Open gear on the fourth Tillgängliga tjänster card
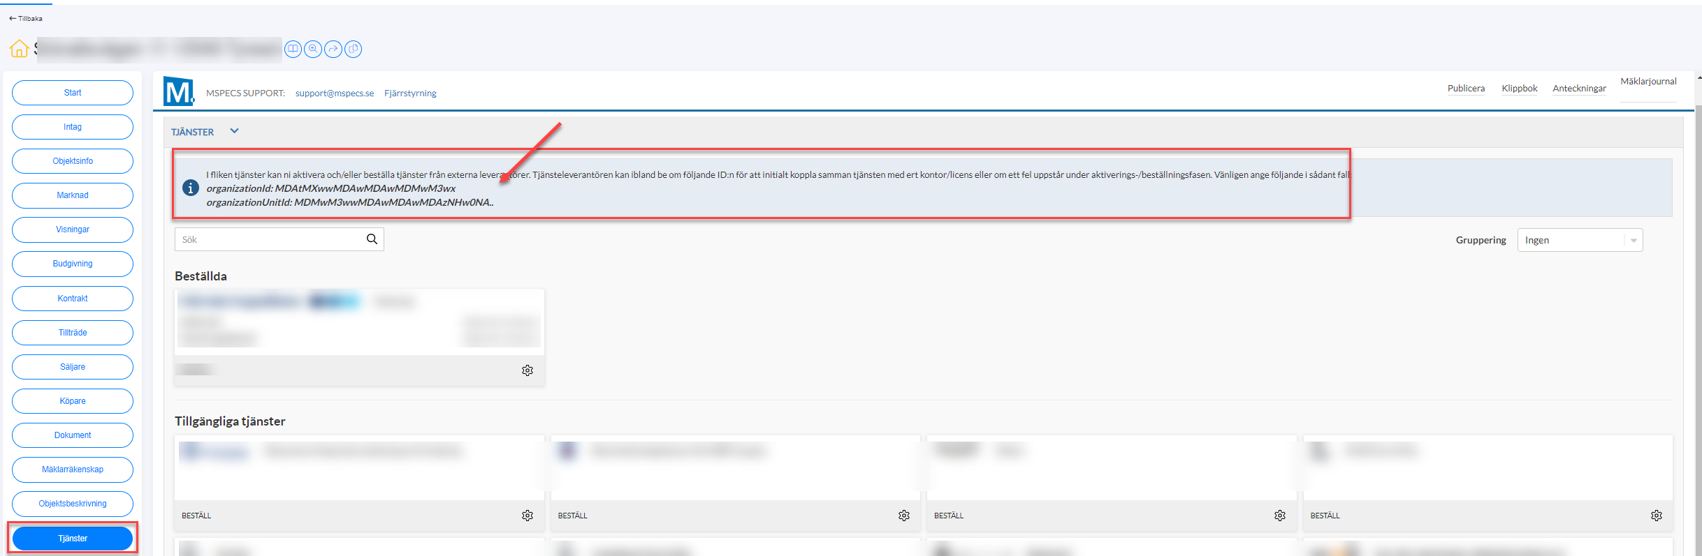Image resolution: width=1702 pixels, height=556 pixels. point(1657,516)
